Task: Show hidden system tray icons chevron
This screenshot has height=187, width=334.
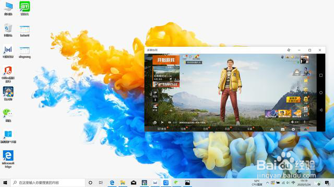Action: [267, 182]
